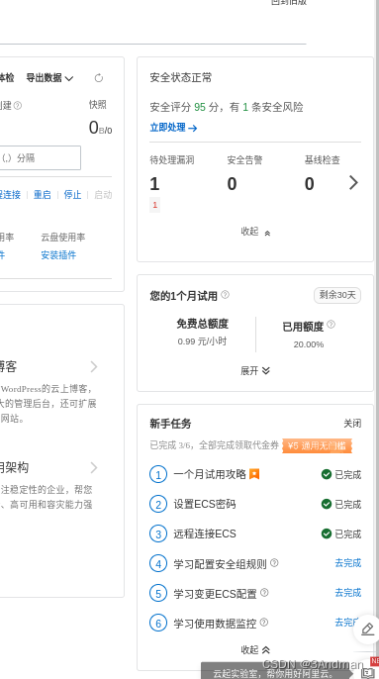
Task: Click the red 1 vulnerability badge
Action: [155, 205]
